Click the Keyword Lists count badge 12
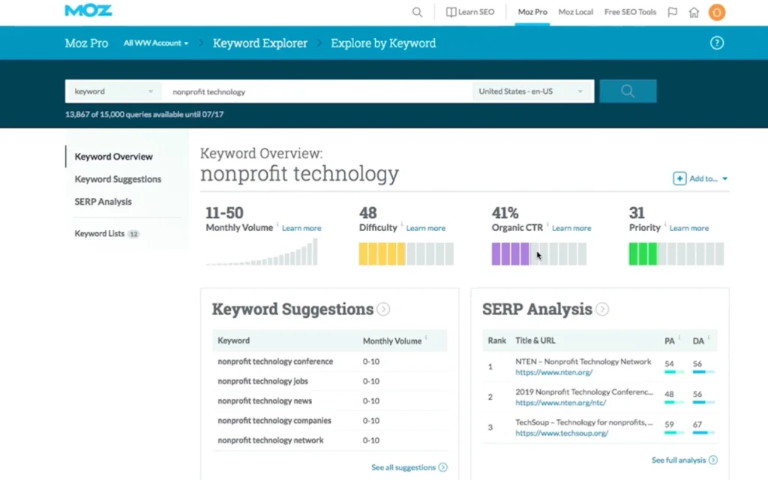 click(x=133, y=234)
